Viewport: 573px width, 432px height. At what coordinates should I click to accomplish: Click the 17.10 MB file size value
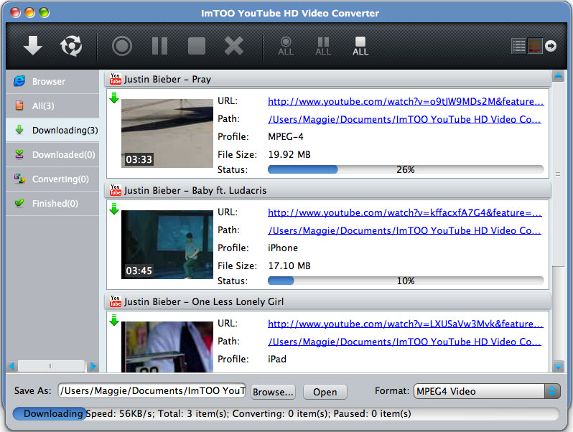point(289,266)
